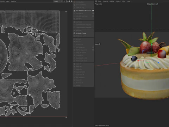The width and height of the screenshot is (169, 127).
Task: Choose Reset UV from the menu
Action: [x=84, y=69]
